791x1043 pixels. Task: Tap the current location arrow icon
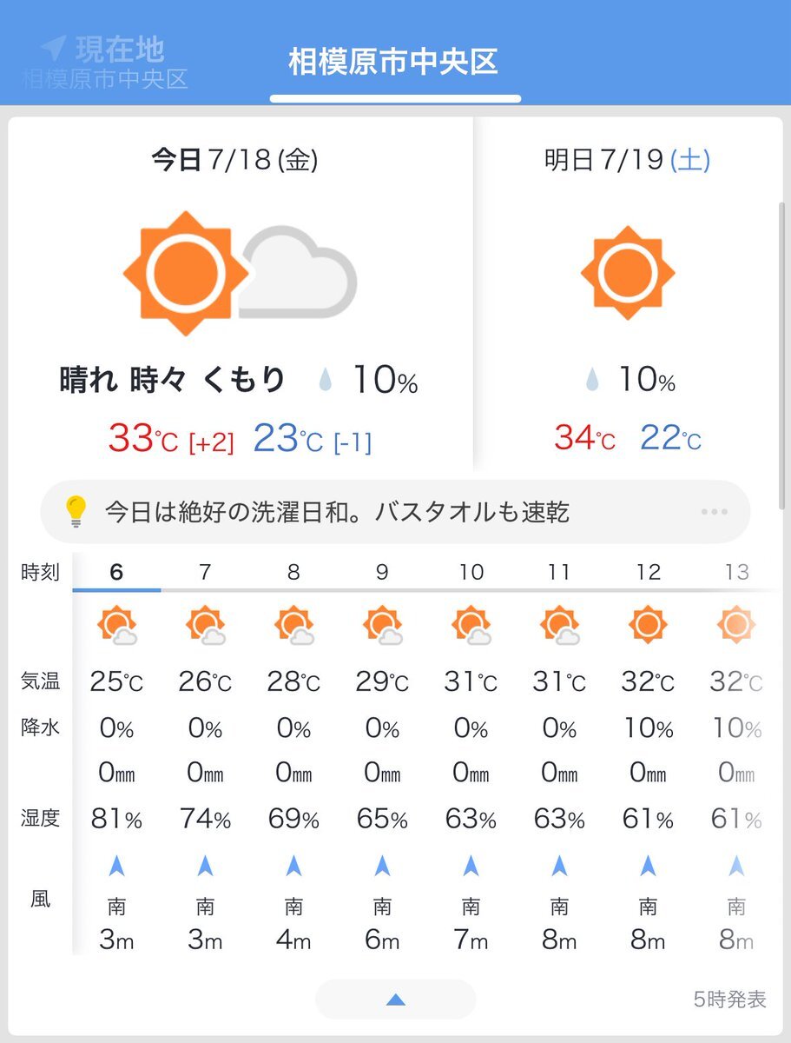(x=53, y=47)
